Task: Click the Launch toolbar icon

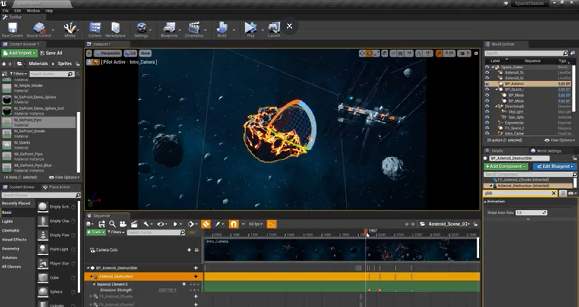Action: click(274, 28)
